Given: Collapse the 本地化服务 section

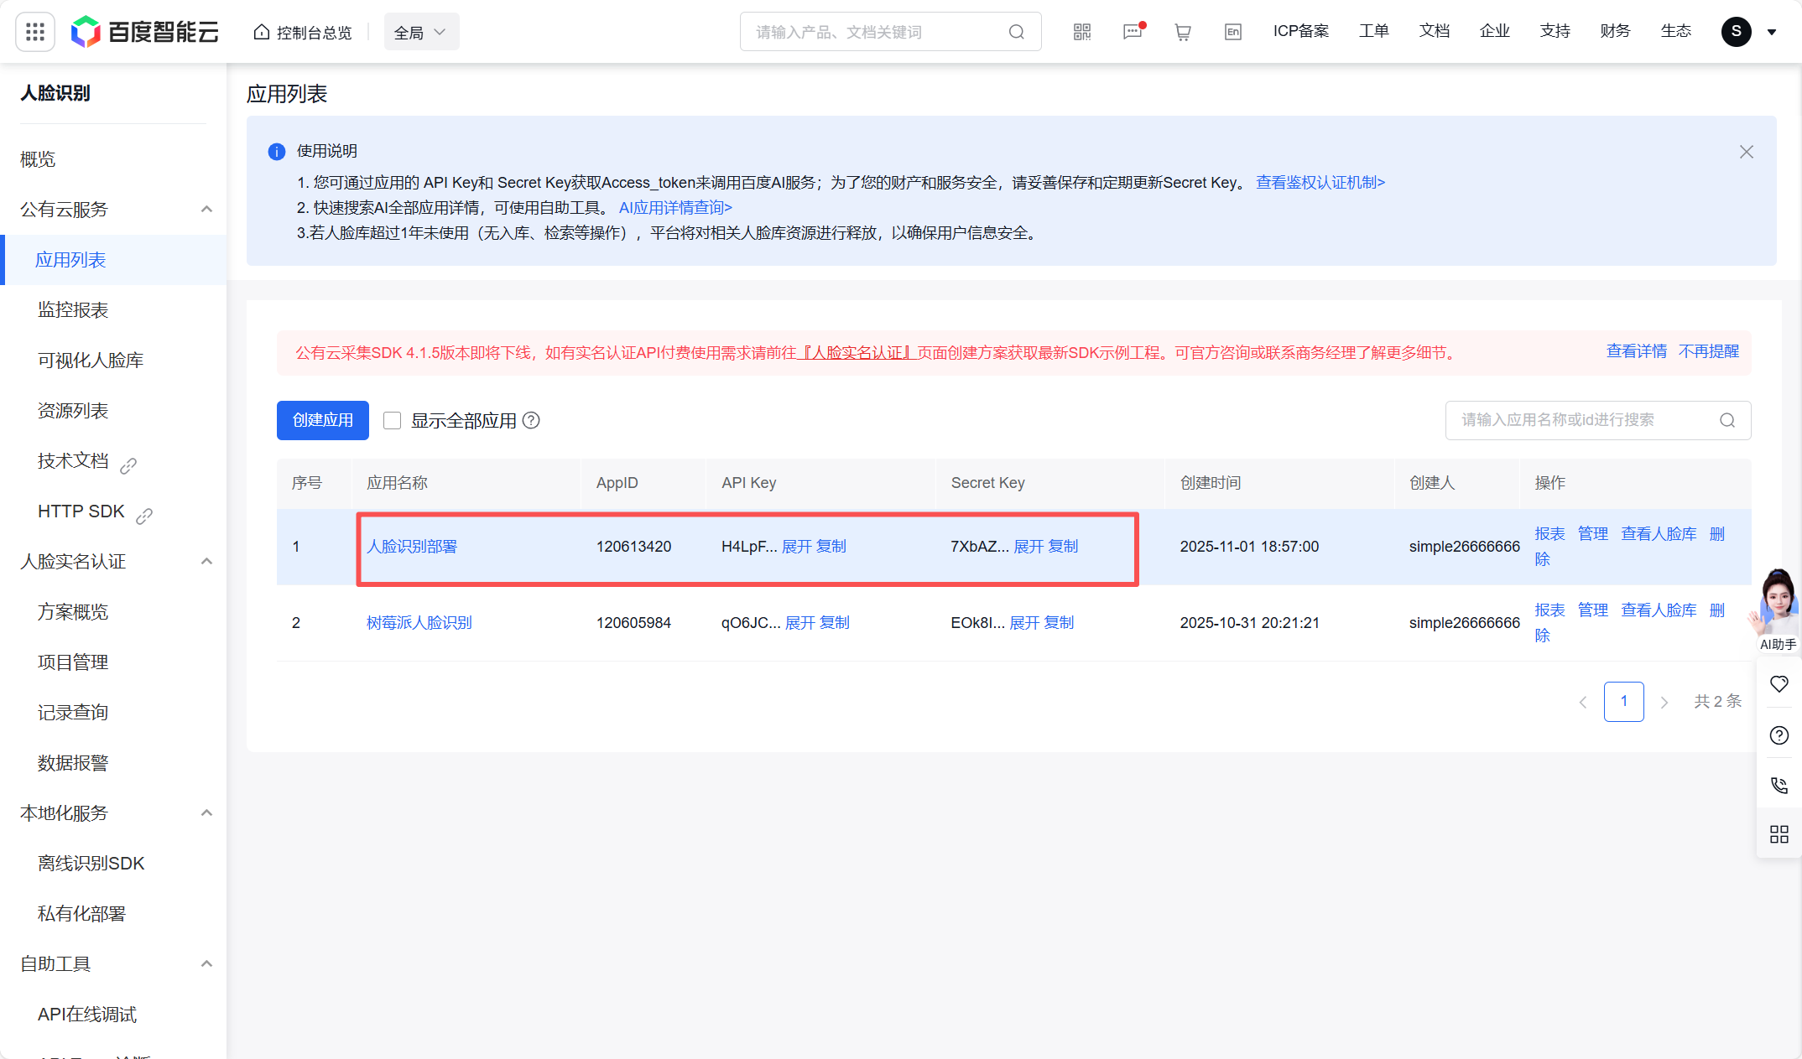Looking at the screenshot, I should pos(206,812).
